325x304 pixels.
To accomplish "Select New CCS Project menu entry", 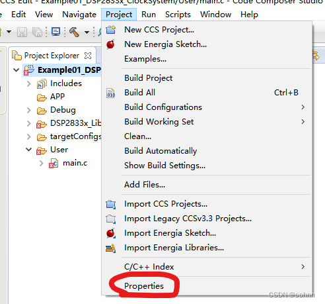I will [207, 30].
